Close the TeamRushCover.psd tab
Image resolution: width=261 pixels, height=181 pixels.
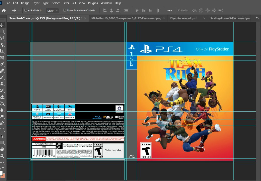click(x=85, y=18)
